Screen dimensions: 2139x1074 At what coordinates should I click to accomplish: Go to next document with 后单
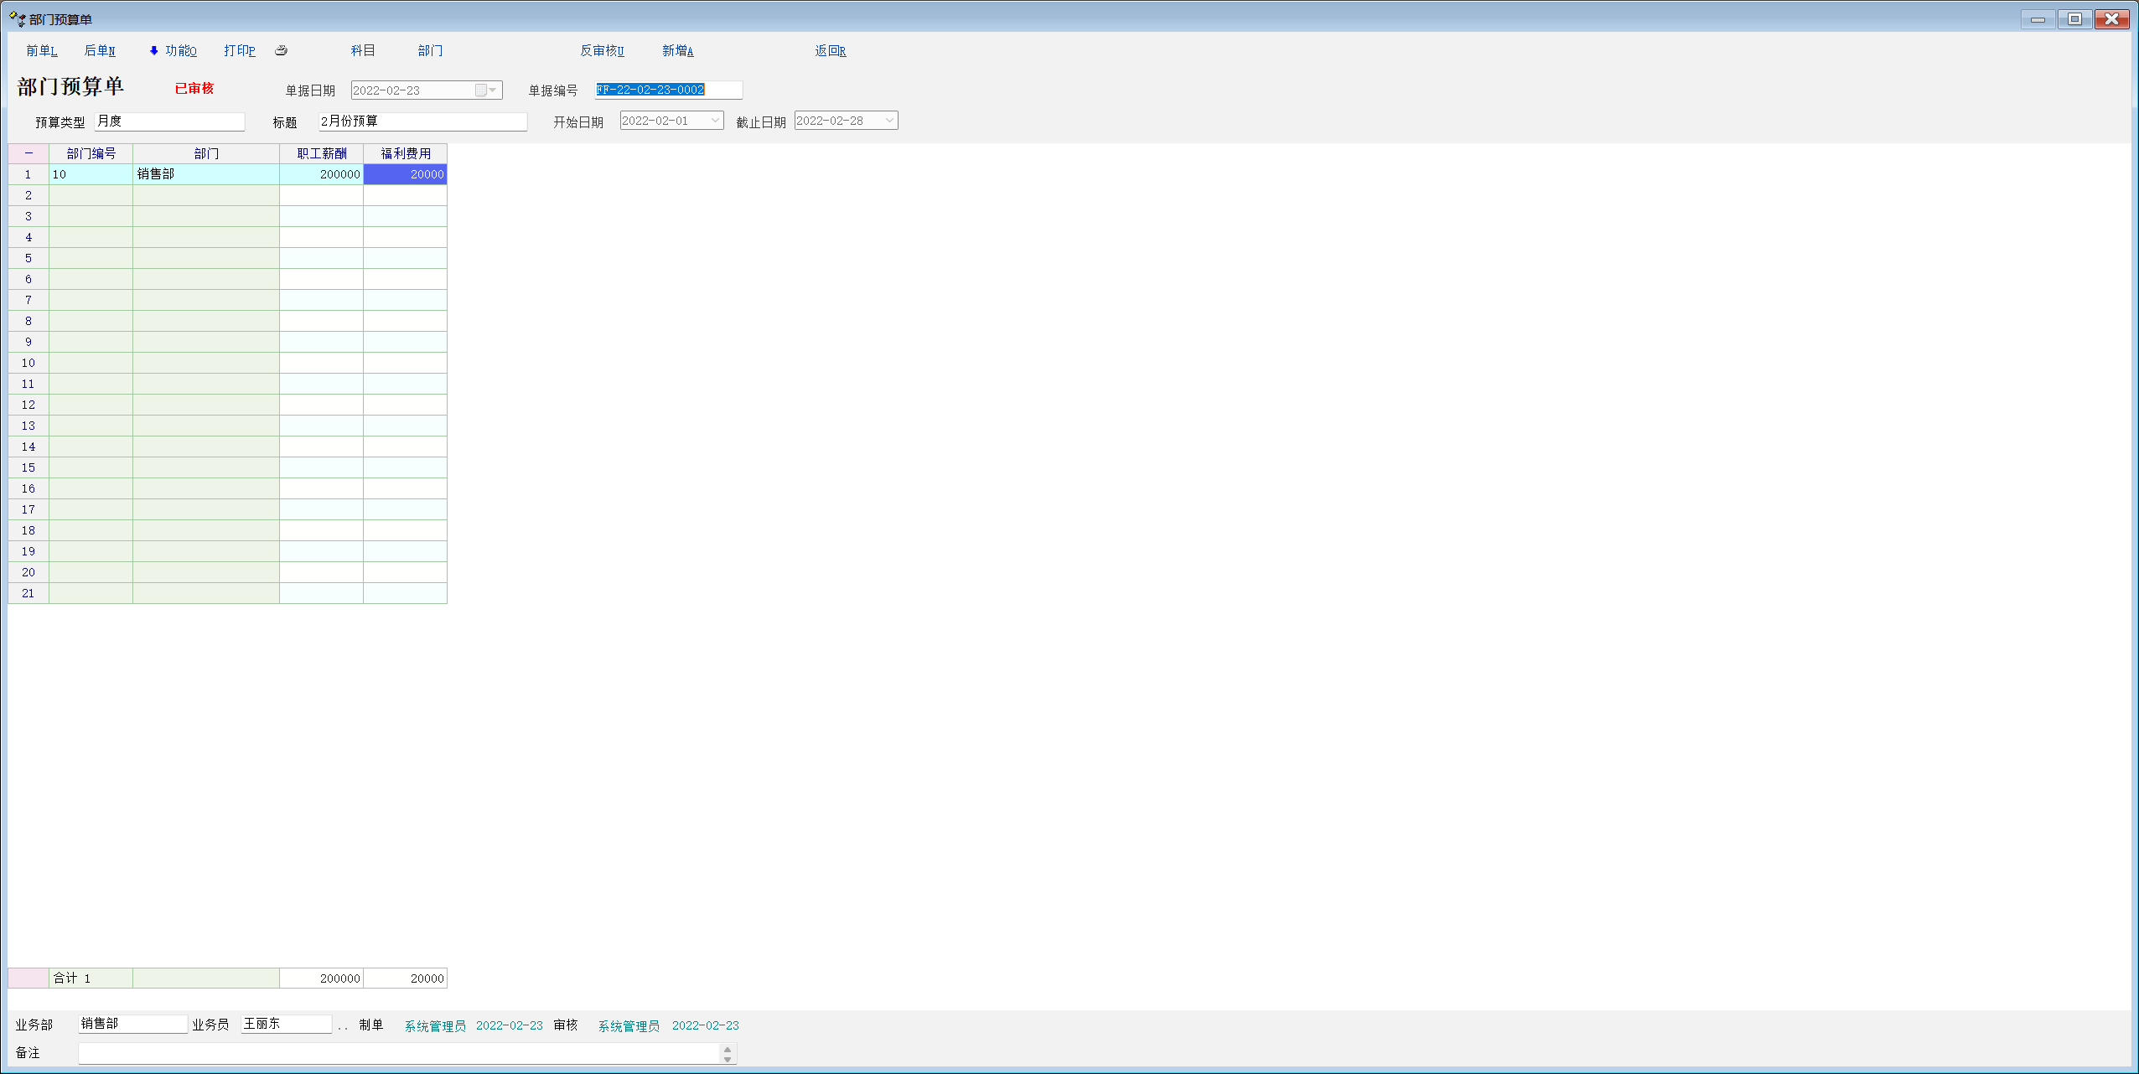point(100,50)
